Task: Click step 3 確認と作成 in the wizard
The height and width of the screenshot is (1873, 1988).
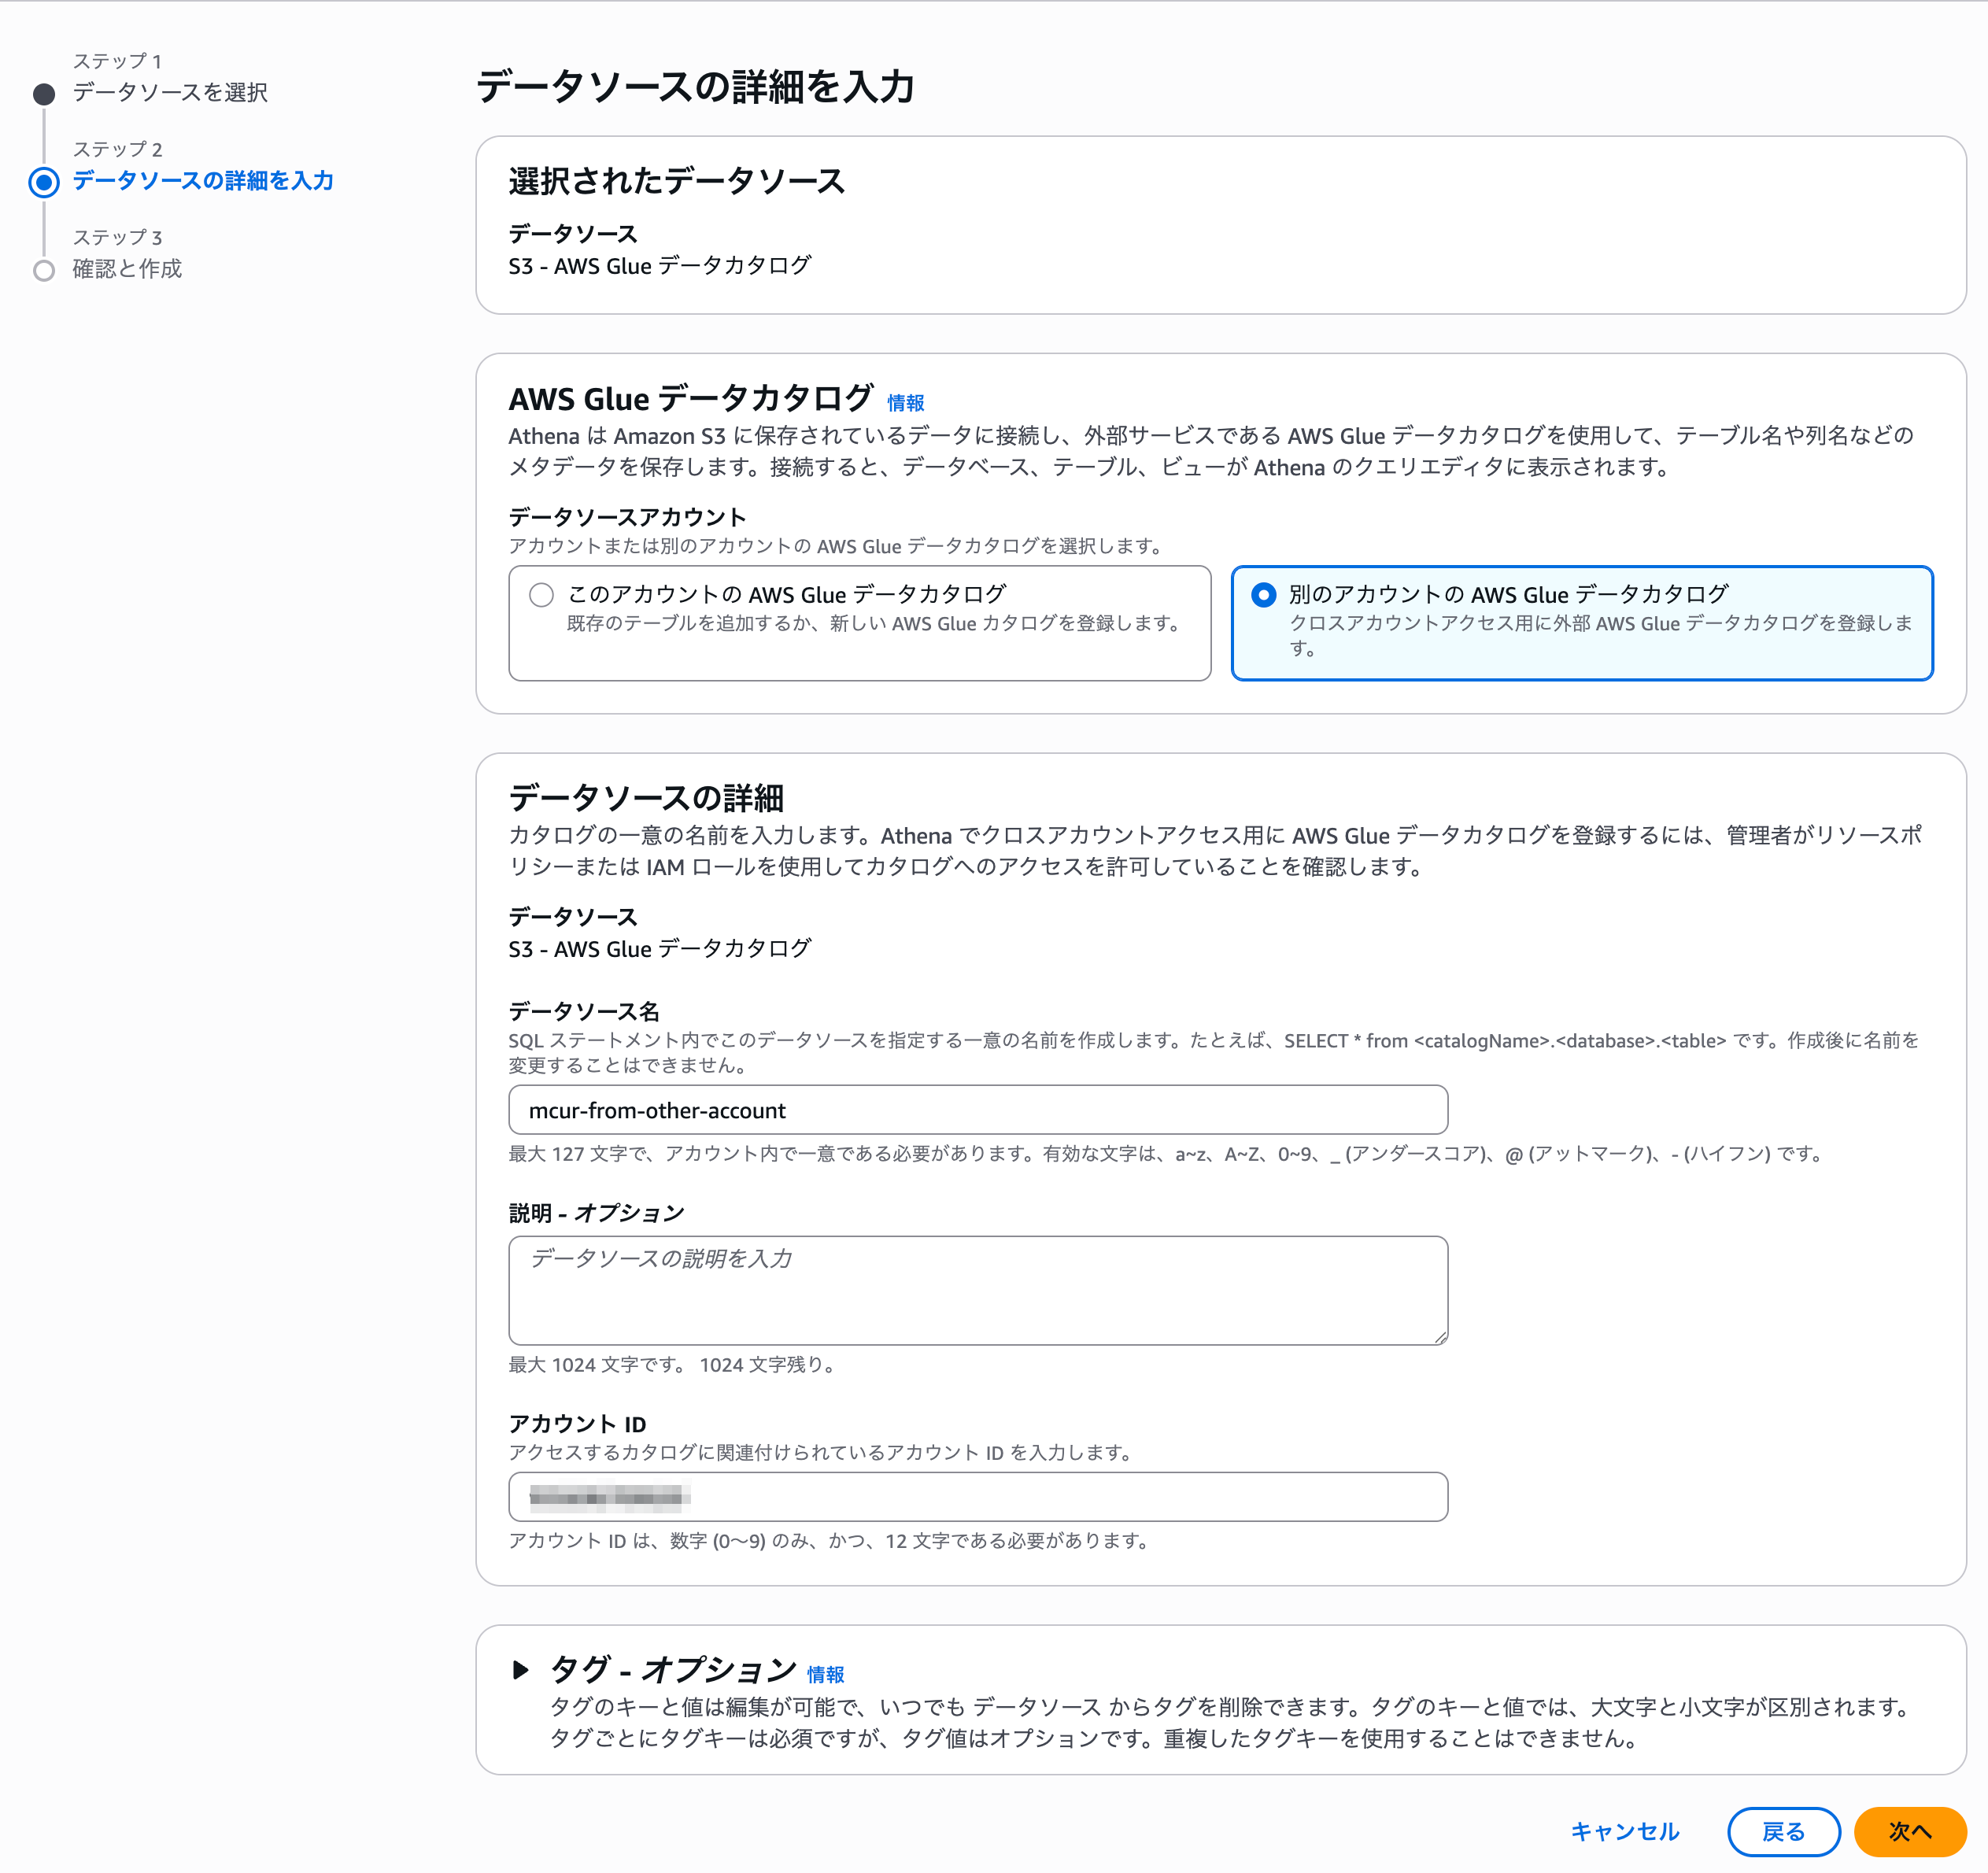Action: point(127,268)
